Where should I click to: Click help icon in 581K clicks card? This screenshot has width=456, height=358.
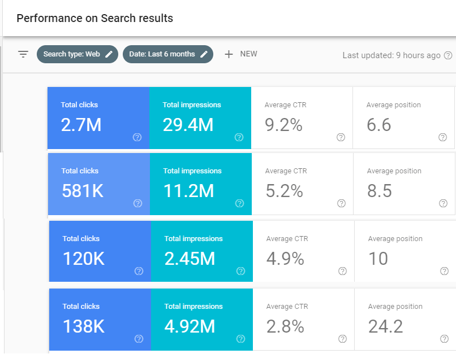pos(137,203)
